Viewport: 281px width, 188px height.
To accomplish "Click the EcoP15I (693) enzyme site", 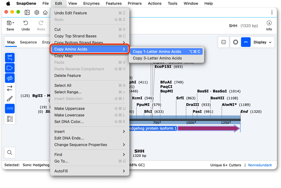I will [x=169, y=66].
